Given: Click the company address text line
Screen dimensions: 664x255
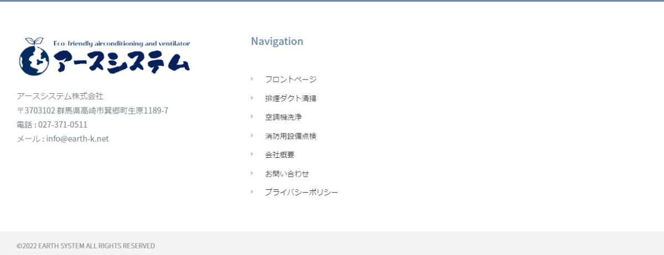Looking at the screenshot, I should [x=92, y=110].
